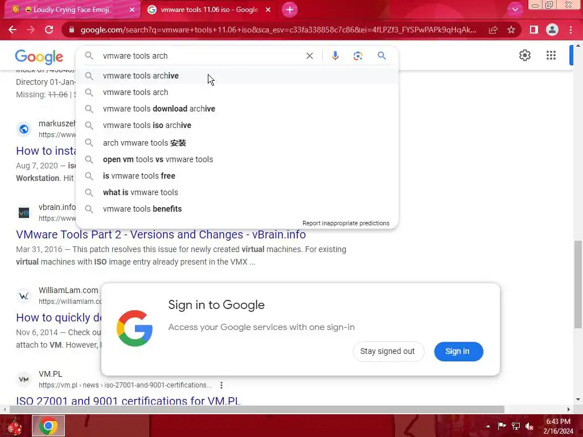The width and height of the screenshot is (583, 437).
Task: Click the VM.PL site favicon
Action: coord(24,380)
